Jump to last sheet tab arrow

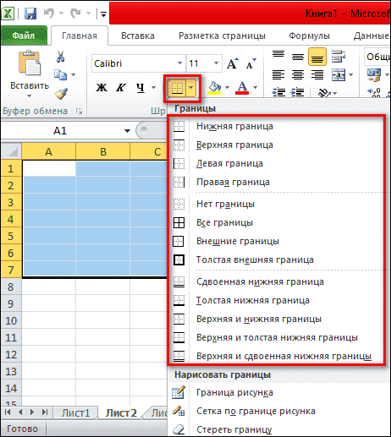(45, 412)
